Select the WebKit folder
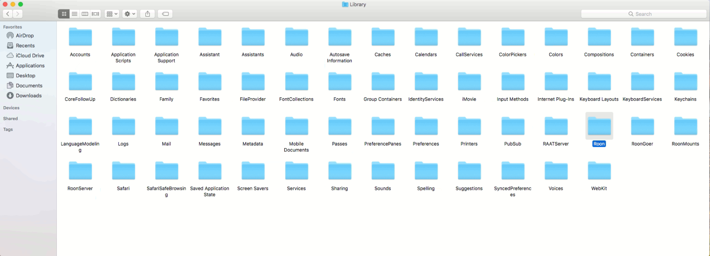Screen dimensions: 710x256 (599, 171)
